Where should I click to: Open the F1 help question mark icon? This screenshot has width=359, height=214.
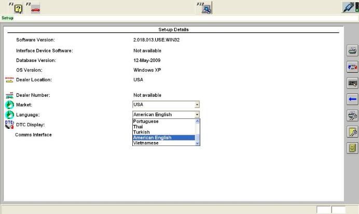[x=18, y=9]
